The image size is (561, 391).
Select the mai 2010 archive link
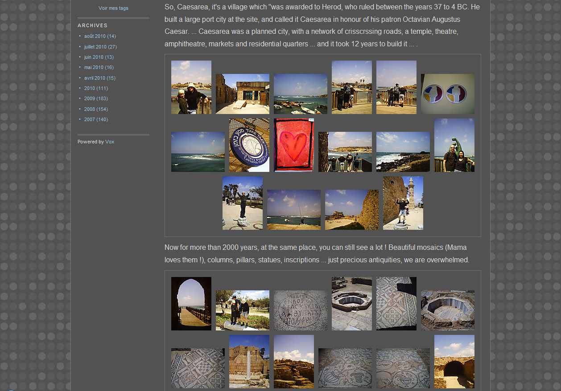(x=94, y=68)
